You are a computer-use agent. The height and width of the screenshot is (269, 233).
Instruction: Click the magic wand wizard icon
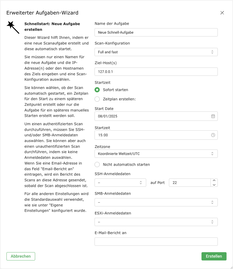pyautogui.click(x=13, y=27)
